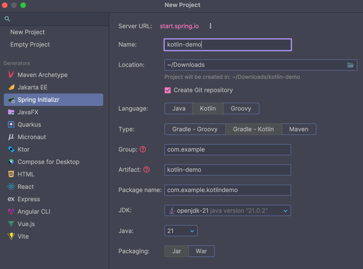
Task: Click the Java cup icon in JDK field
Action: tap(172, 211)
